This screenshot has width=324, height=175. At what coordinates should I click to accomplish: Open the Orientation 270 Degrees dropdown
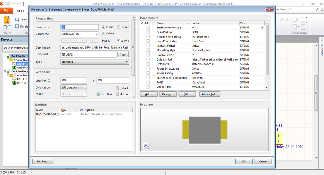pyautogui.click(x=85, y=87)
